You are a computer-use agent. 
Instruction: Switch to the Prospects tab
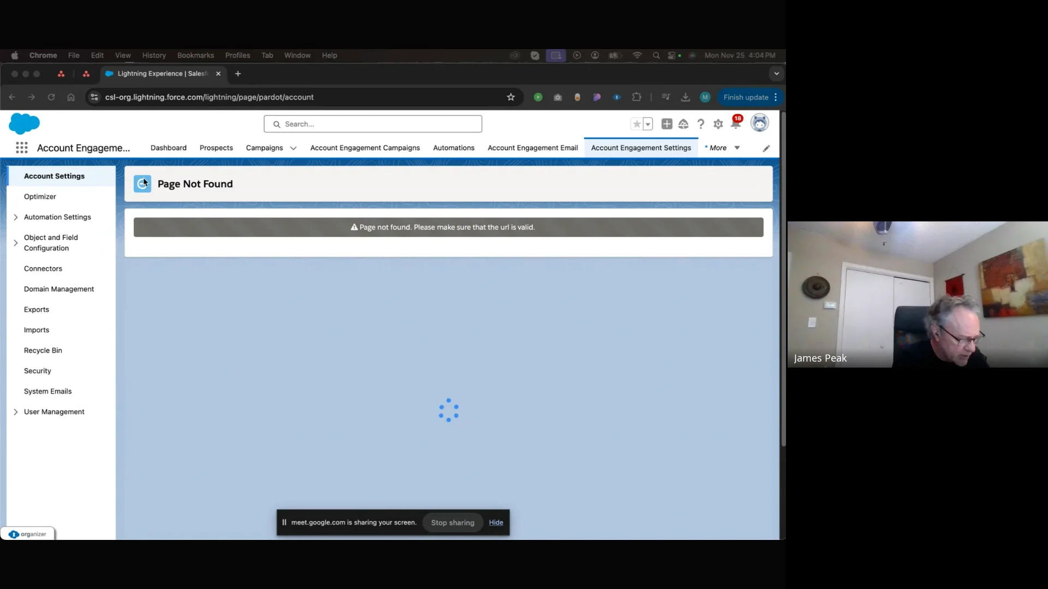[x=216, y=148]
